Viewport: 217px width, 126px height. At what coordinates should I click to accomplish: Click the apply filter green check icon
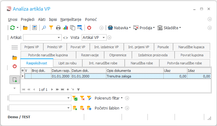[75, 98]
